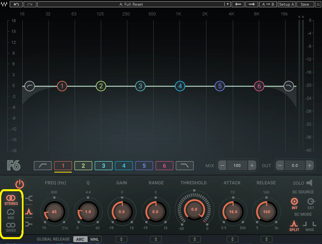The width and height of the screenshot is (322, 244).
Task: Switch global release to MNL
Action: [94, 239]
